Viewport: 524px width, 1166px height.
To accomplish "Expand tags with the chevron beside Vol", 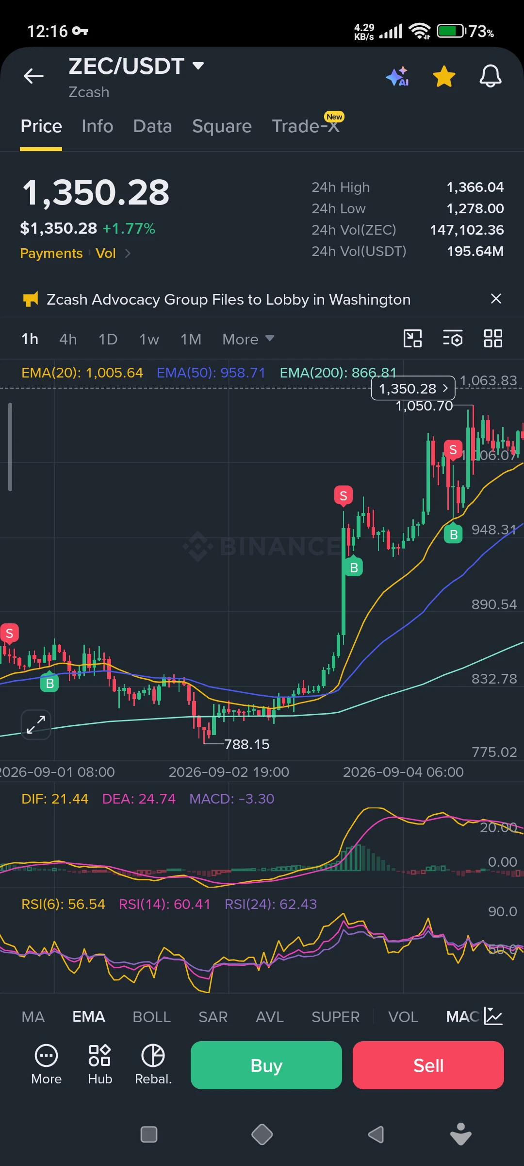I will 128,253.
